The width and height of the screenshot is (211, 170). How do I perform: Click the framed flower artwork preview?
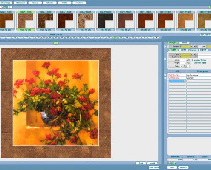(56, 103)
